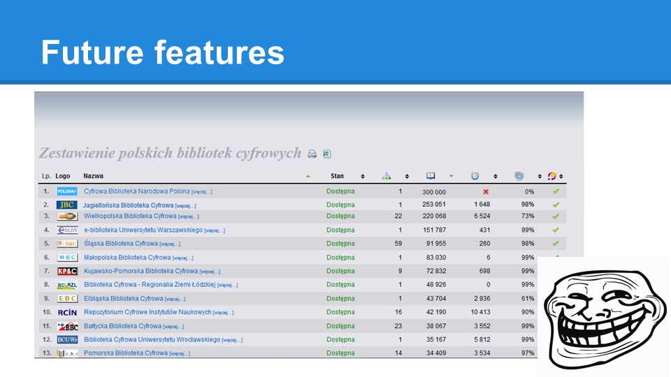Click the BC RZL logo thumbnail

tap(67, 285)
